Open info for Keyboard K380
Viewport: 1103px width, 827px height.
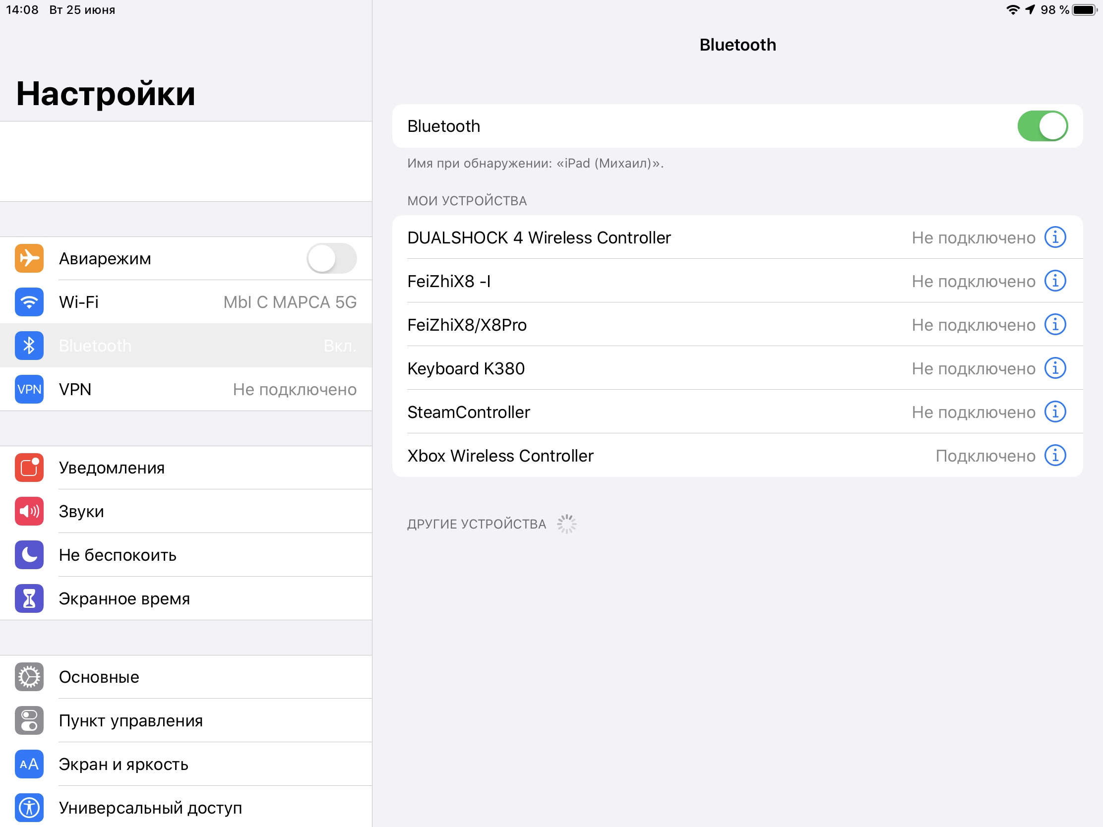pos(1054,368)
